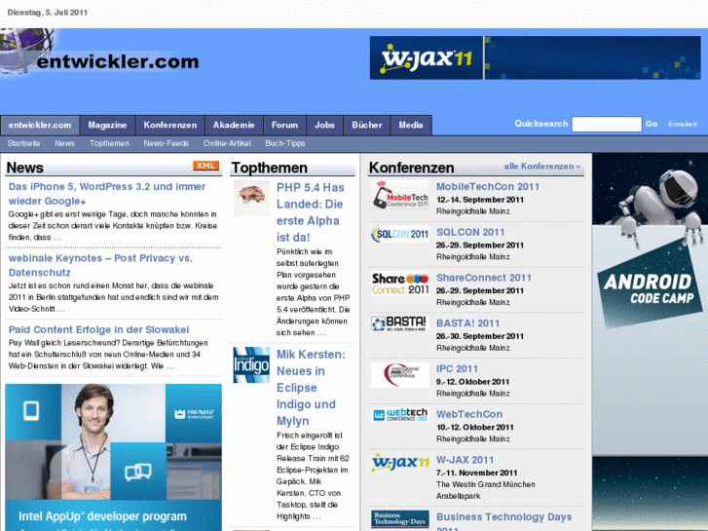Open the Android Code Camp ad

tap(651, 342)
